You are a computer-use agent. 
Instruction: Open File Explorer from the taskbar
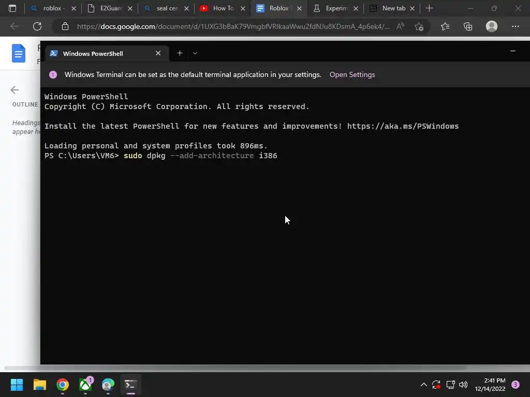tap(39, 385)
